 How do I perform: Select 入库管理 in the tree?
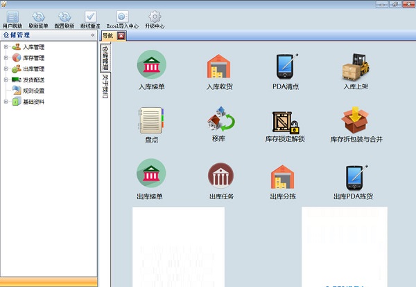33,47
